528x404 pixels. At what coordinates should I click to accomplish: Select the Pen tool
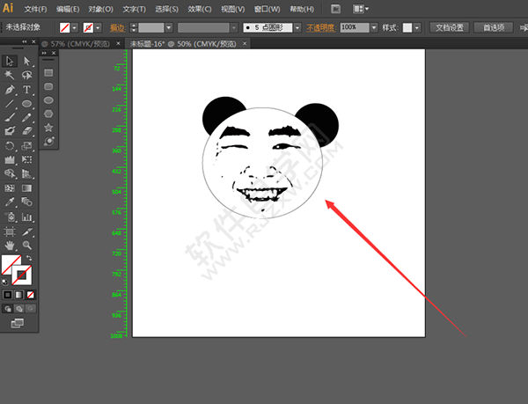10,90
